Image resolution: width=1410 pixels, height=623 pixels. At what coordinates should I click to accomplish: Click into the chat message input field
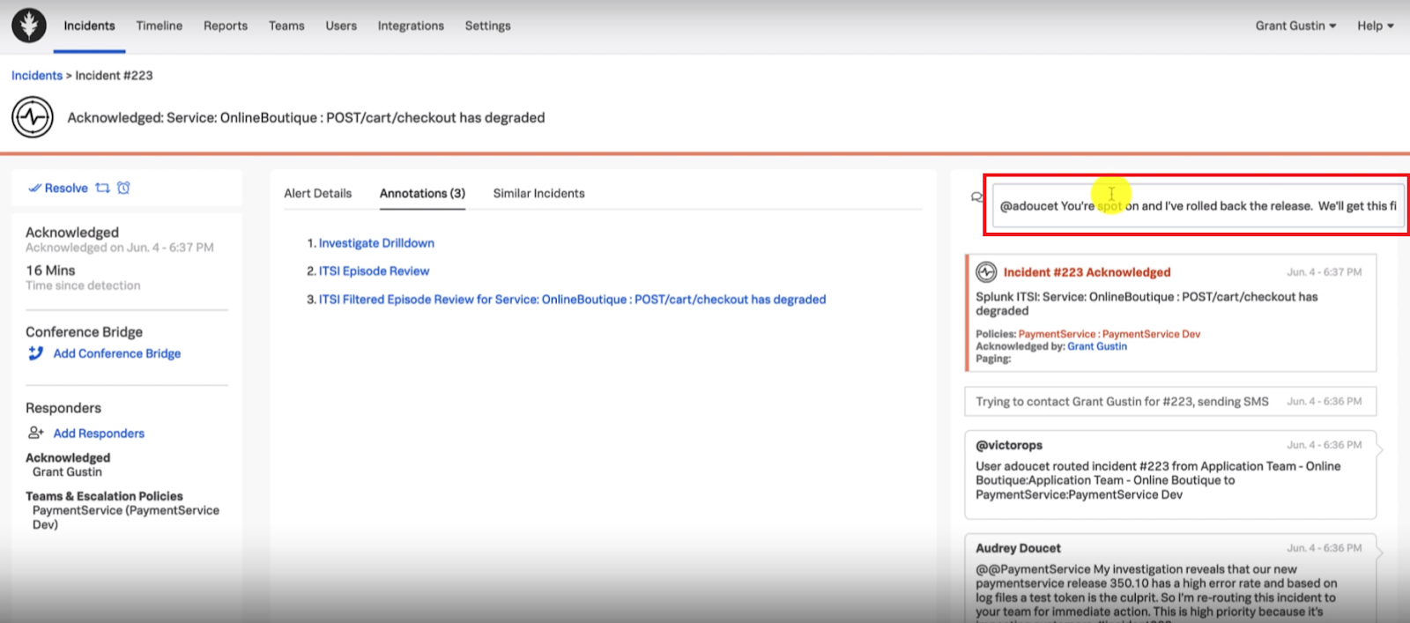1198,205
